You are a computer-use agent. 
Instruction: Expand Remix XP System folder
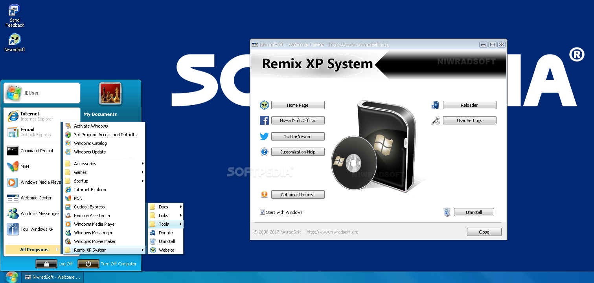click(x=104, y=250)
